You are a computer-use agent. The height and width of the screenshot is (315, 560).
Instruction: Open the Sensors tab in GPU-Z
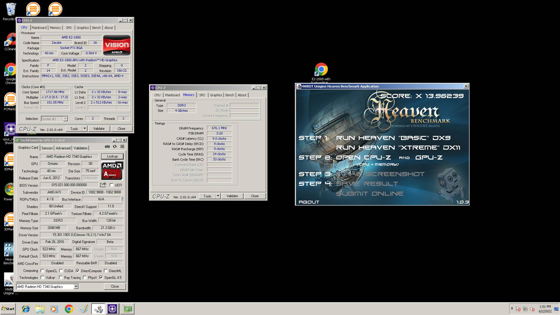point(47,148)
